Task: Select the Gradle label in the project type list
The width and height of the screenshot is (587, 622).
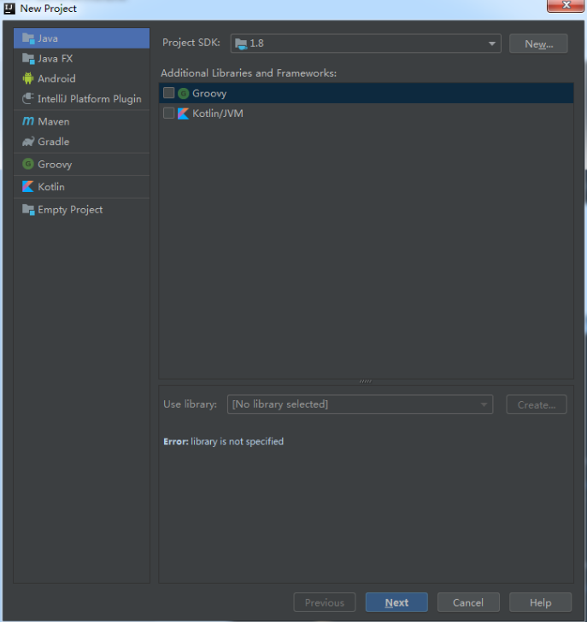Action: point(54,142)
